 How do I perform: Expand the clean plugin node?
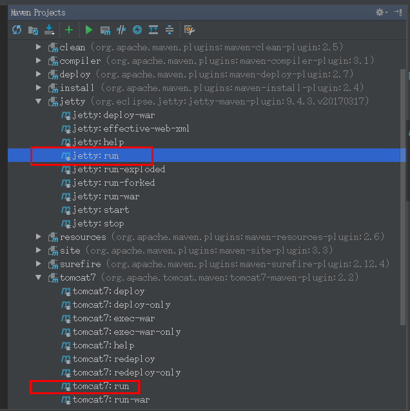39,47
